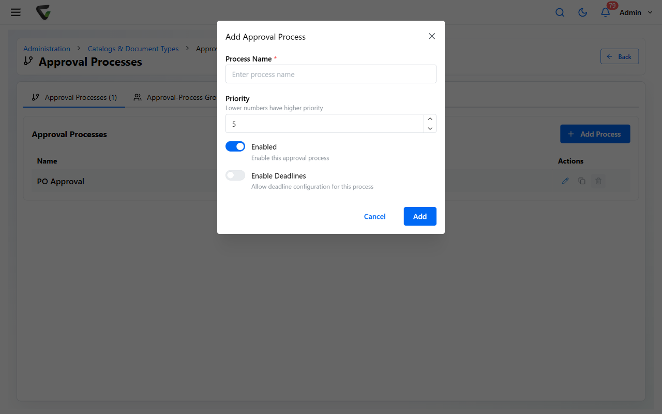Click the green app logo
Image resolution: width=662 pixels, height=414 pixels.
[43, 12]
